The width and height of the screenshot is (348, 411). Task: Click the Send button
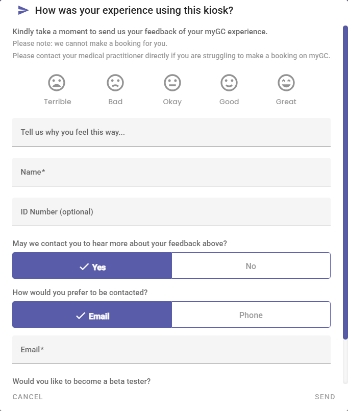click(x=325, y=397)
